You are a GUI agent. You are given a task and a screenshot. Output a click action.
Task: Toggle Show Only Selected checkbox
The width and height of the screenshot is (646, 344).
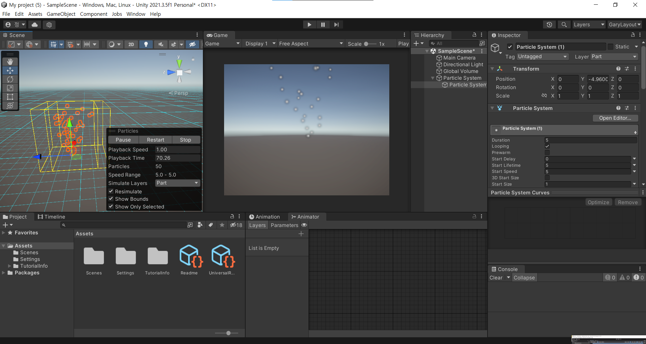pos(111,206)
